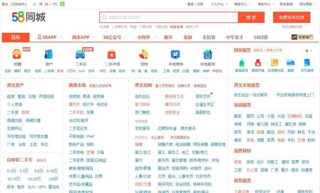Select the 家庭保洁 cleaning bottle icon
The height and width of the screenshot is (193, 320).
tap(242, 63)
